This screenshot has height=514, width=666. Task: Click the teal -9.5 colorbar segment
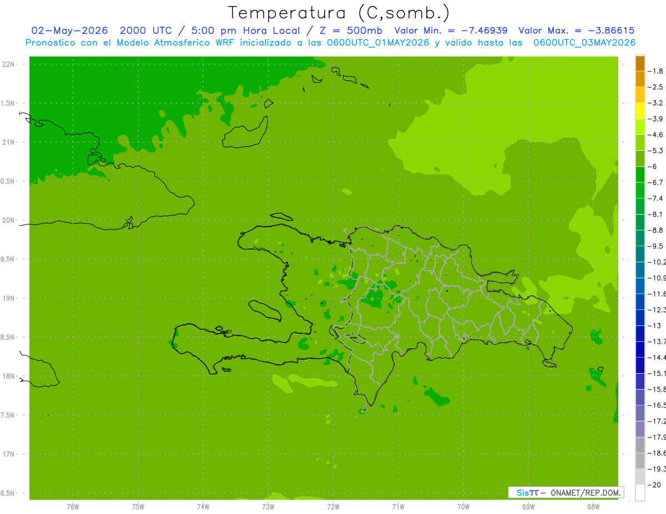click(x=640, y=238)
